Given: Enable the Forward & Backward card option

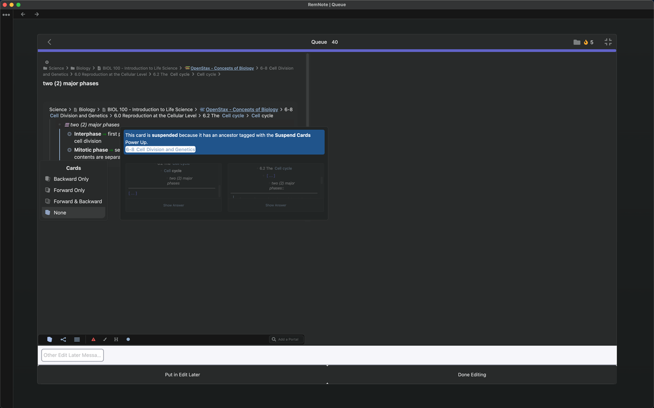Looking at the screenshot, I should (77, 201).
